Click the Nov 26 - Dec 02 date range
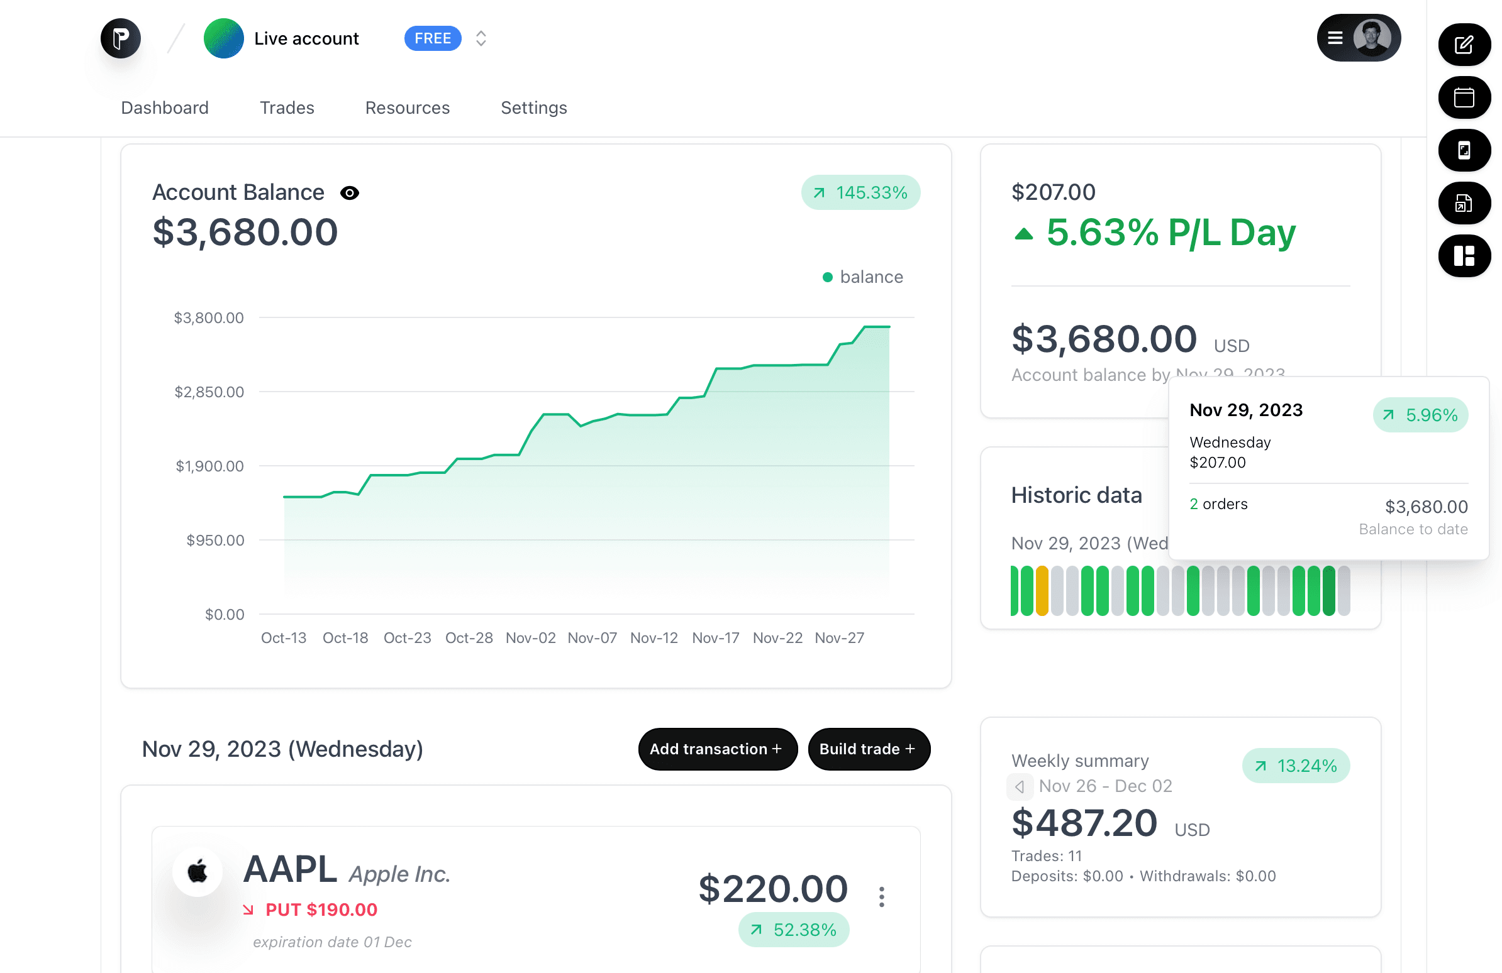 pyautogui.click(x=1106, y=786)
